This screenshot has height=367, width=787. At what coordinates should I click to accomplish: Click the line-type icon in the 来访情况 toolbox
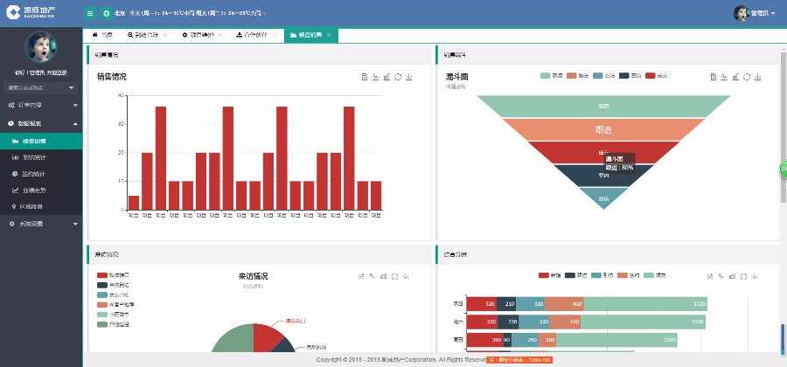click(x=372, y=276)
